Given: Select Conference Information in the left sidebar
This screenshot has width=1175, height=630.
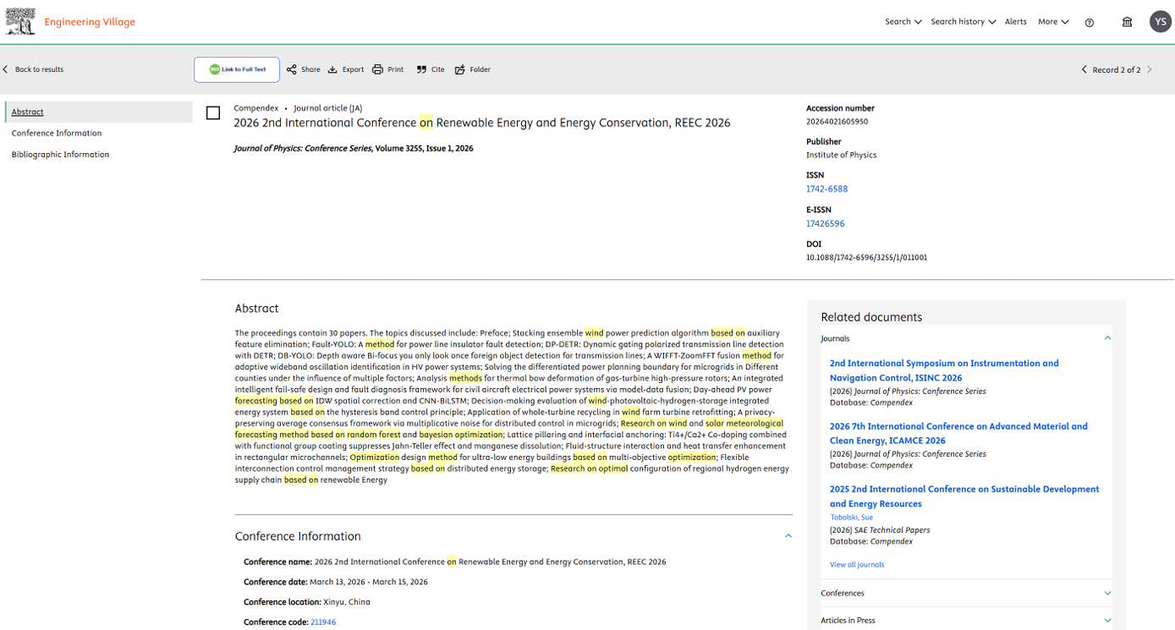Looking at the screenshot, I should [57, 134].
